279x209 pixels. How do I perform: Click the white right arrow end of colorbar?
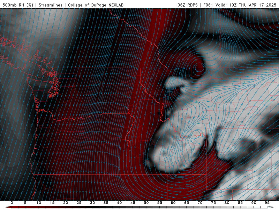coord(271,207)
